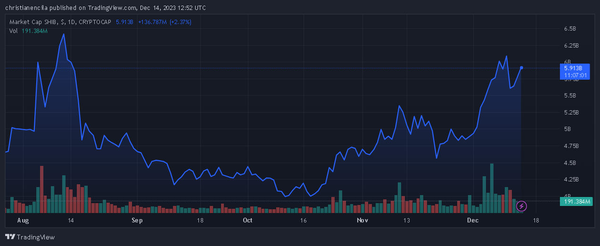
Task: Click the Aug date label
Action: coord(23,220)
